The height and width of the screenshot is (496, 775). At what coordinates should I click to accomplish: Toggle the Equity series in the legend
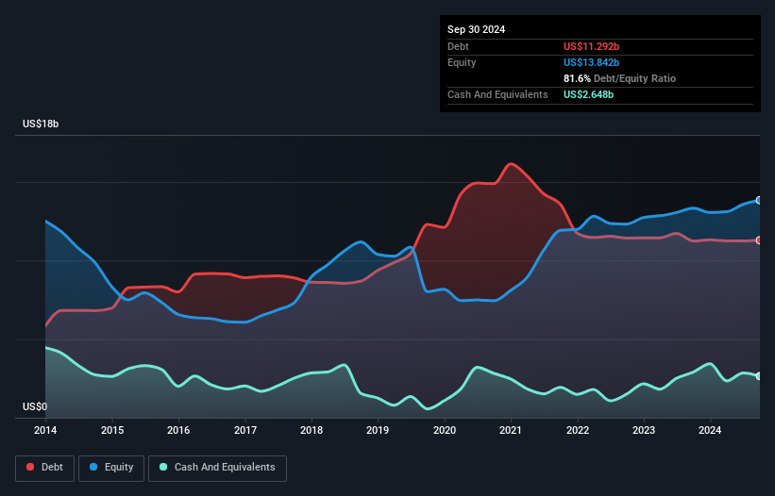click(111, 468)
